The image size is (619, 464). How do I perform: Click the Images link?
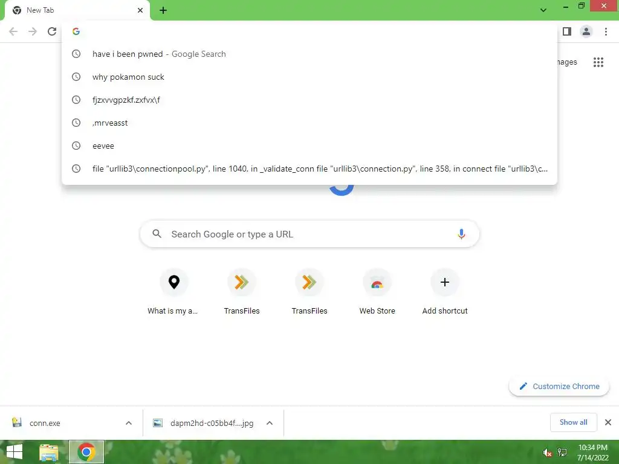(x=567, y=62)
